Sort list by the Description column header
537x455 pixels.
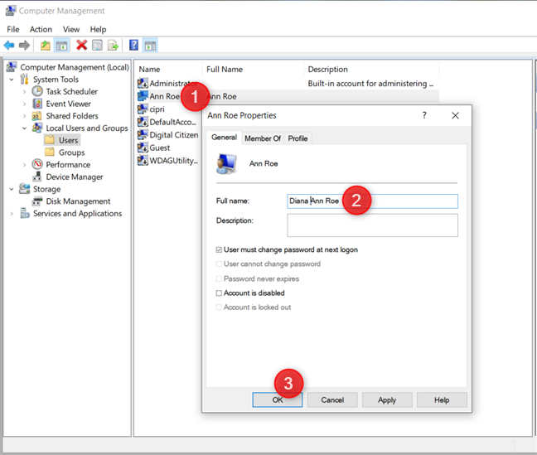coord(371,70)
